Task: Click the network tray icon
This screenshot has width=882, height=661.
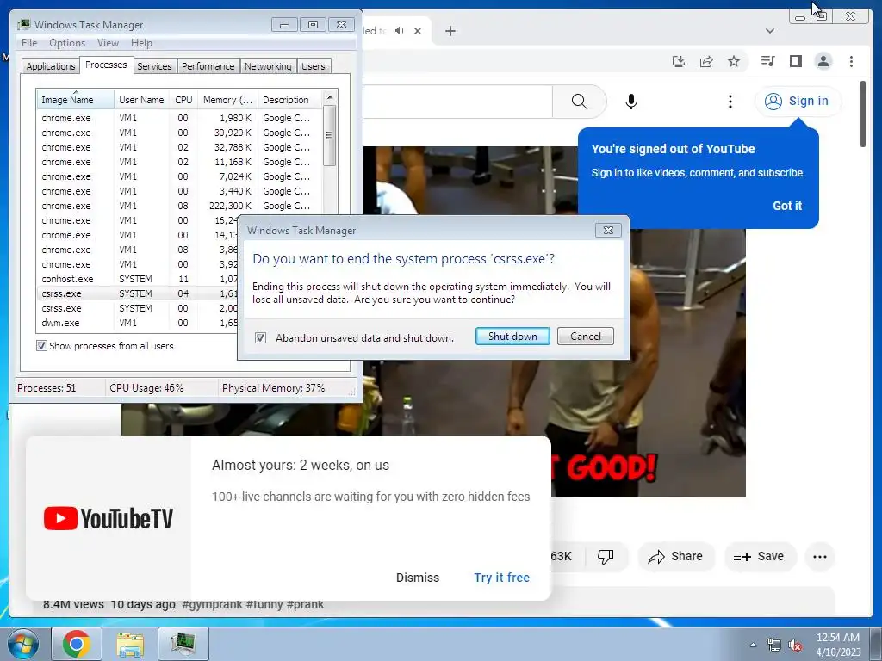Action: coord(774,645)
